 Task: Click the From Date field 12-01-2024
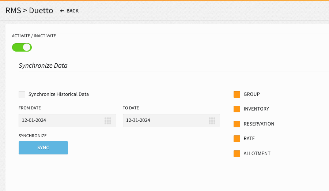[67, 120]
